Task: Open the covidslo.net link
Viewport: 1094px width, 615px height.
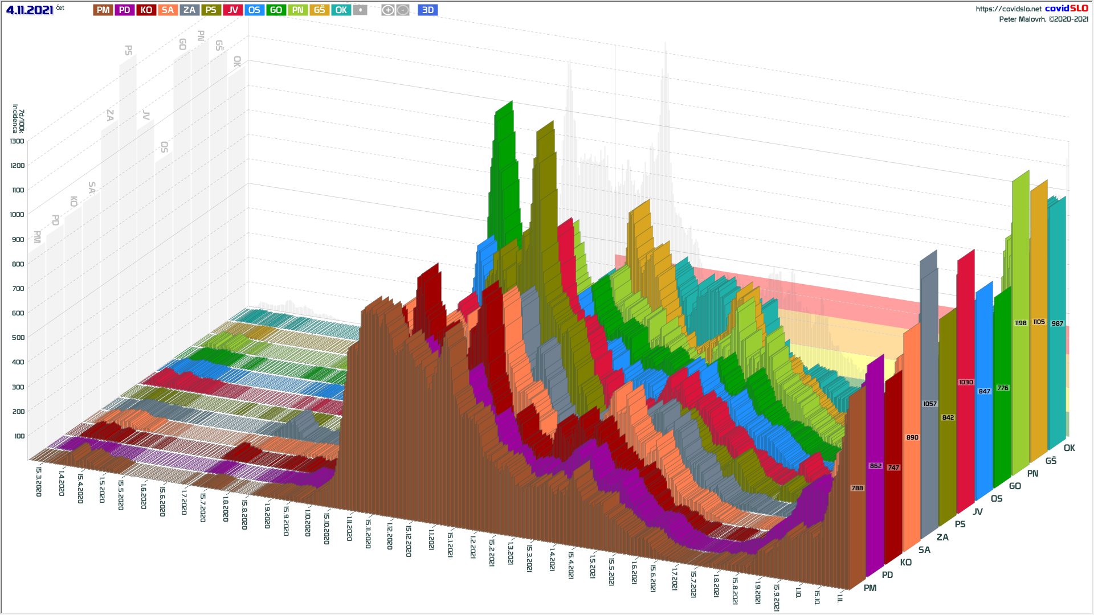Action: (1008, 9)
